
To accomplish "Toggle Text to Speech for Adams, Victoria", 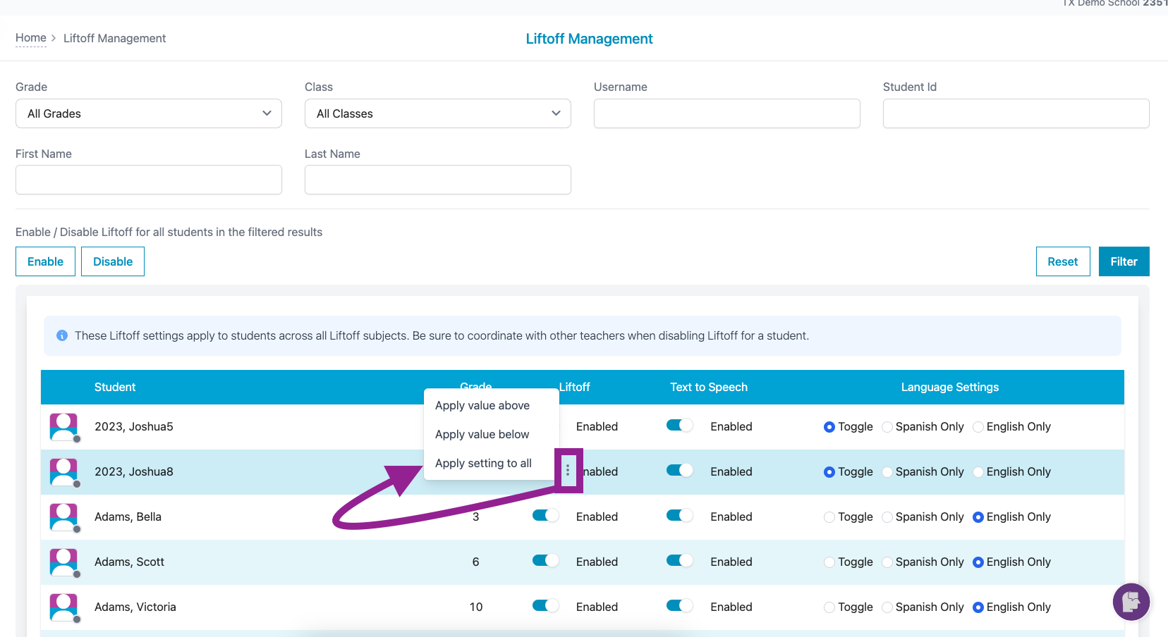I will tap(680, 606).
